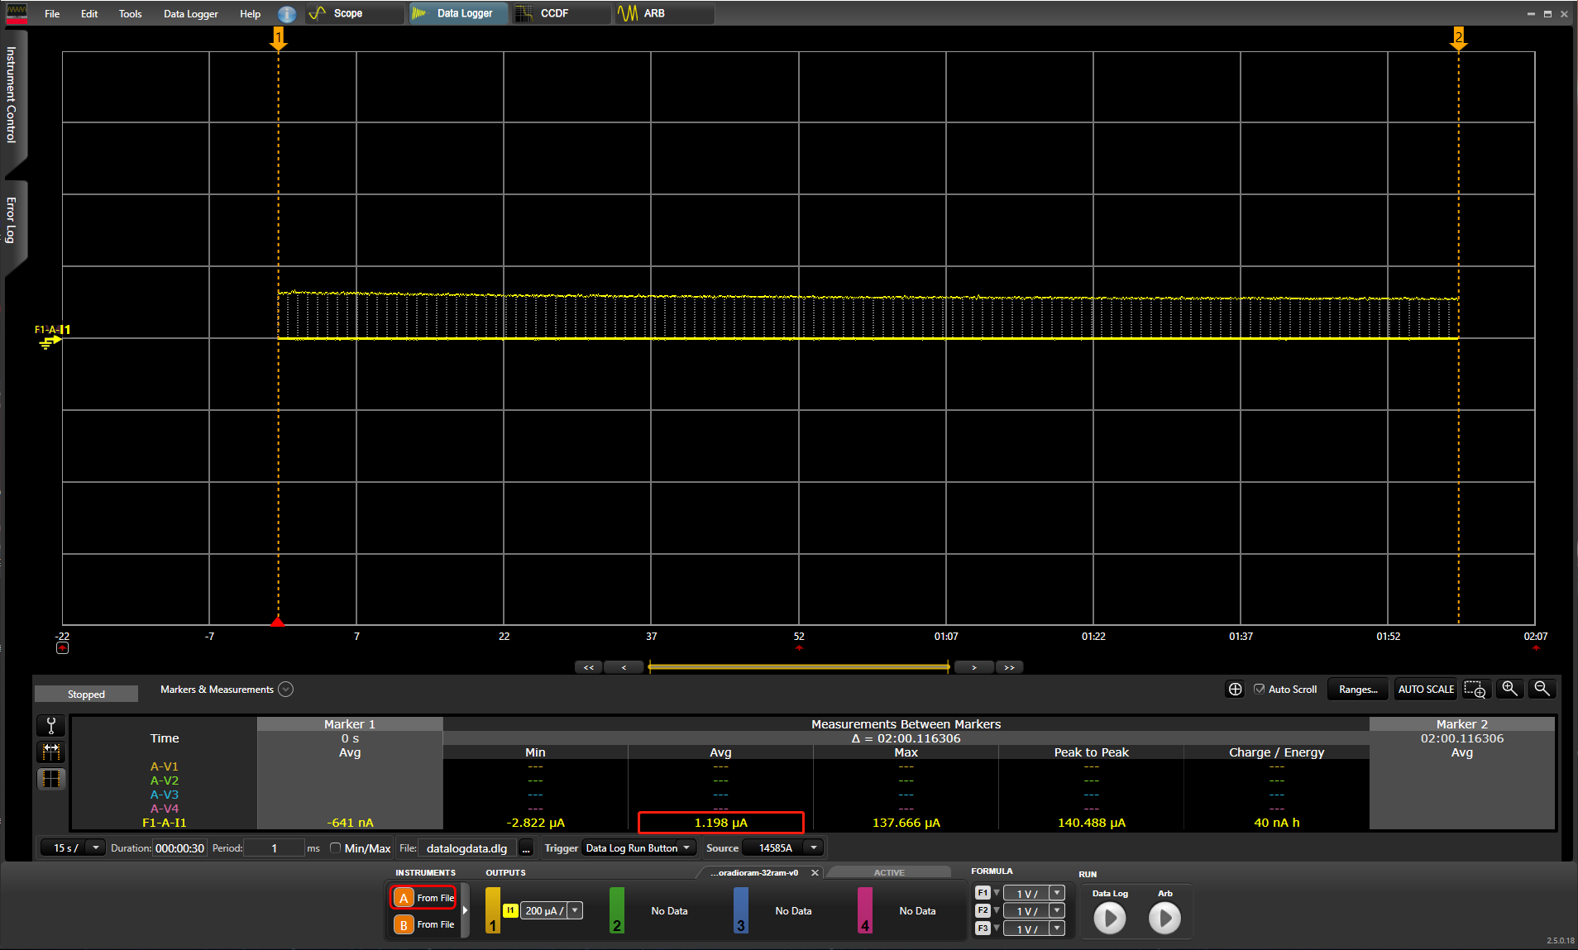Click the zoom out magnifier icon
This screenshot has width=1578, height=950.
click(x=1542, y=689)
